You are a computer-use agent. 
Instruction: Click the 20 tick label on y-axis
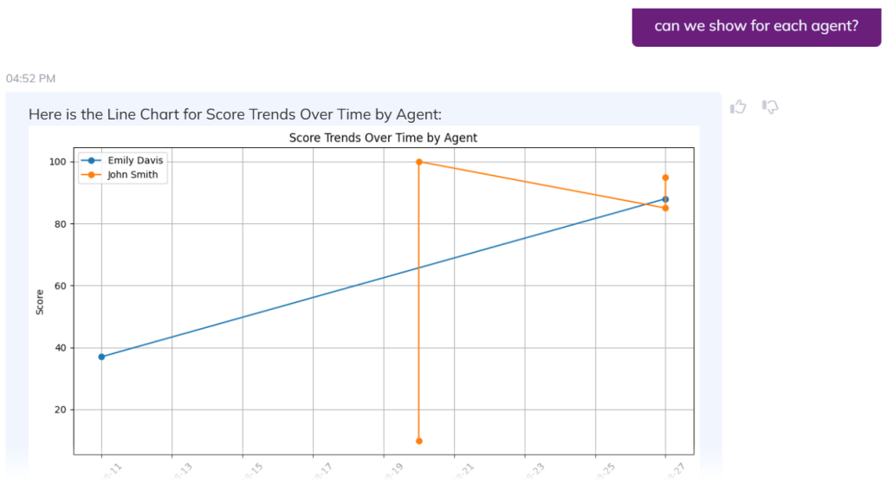61,409
